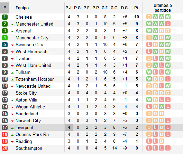This screenshot has width=183, height=154.
Task: Open the Tottenham Hotspur team link
Action: [35, 79]
